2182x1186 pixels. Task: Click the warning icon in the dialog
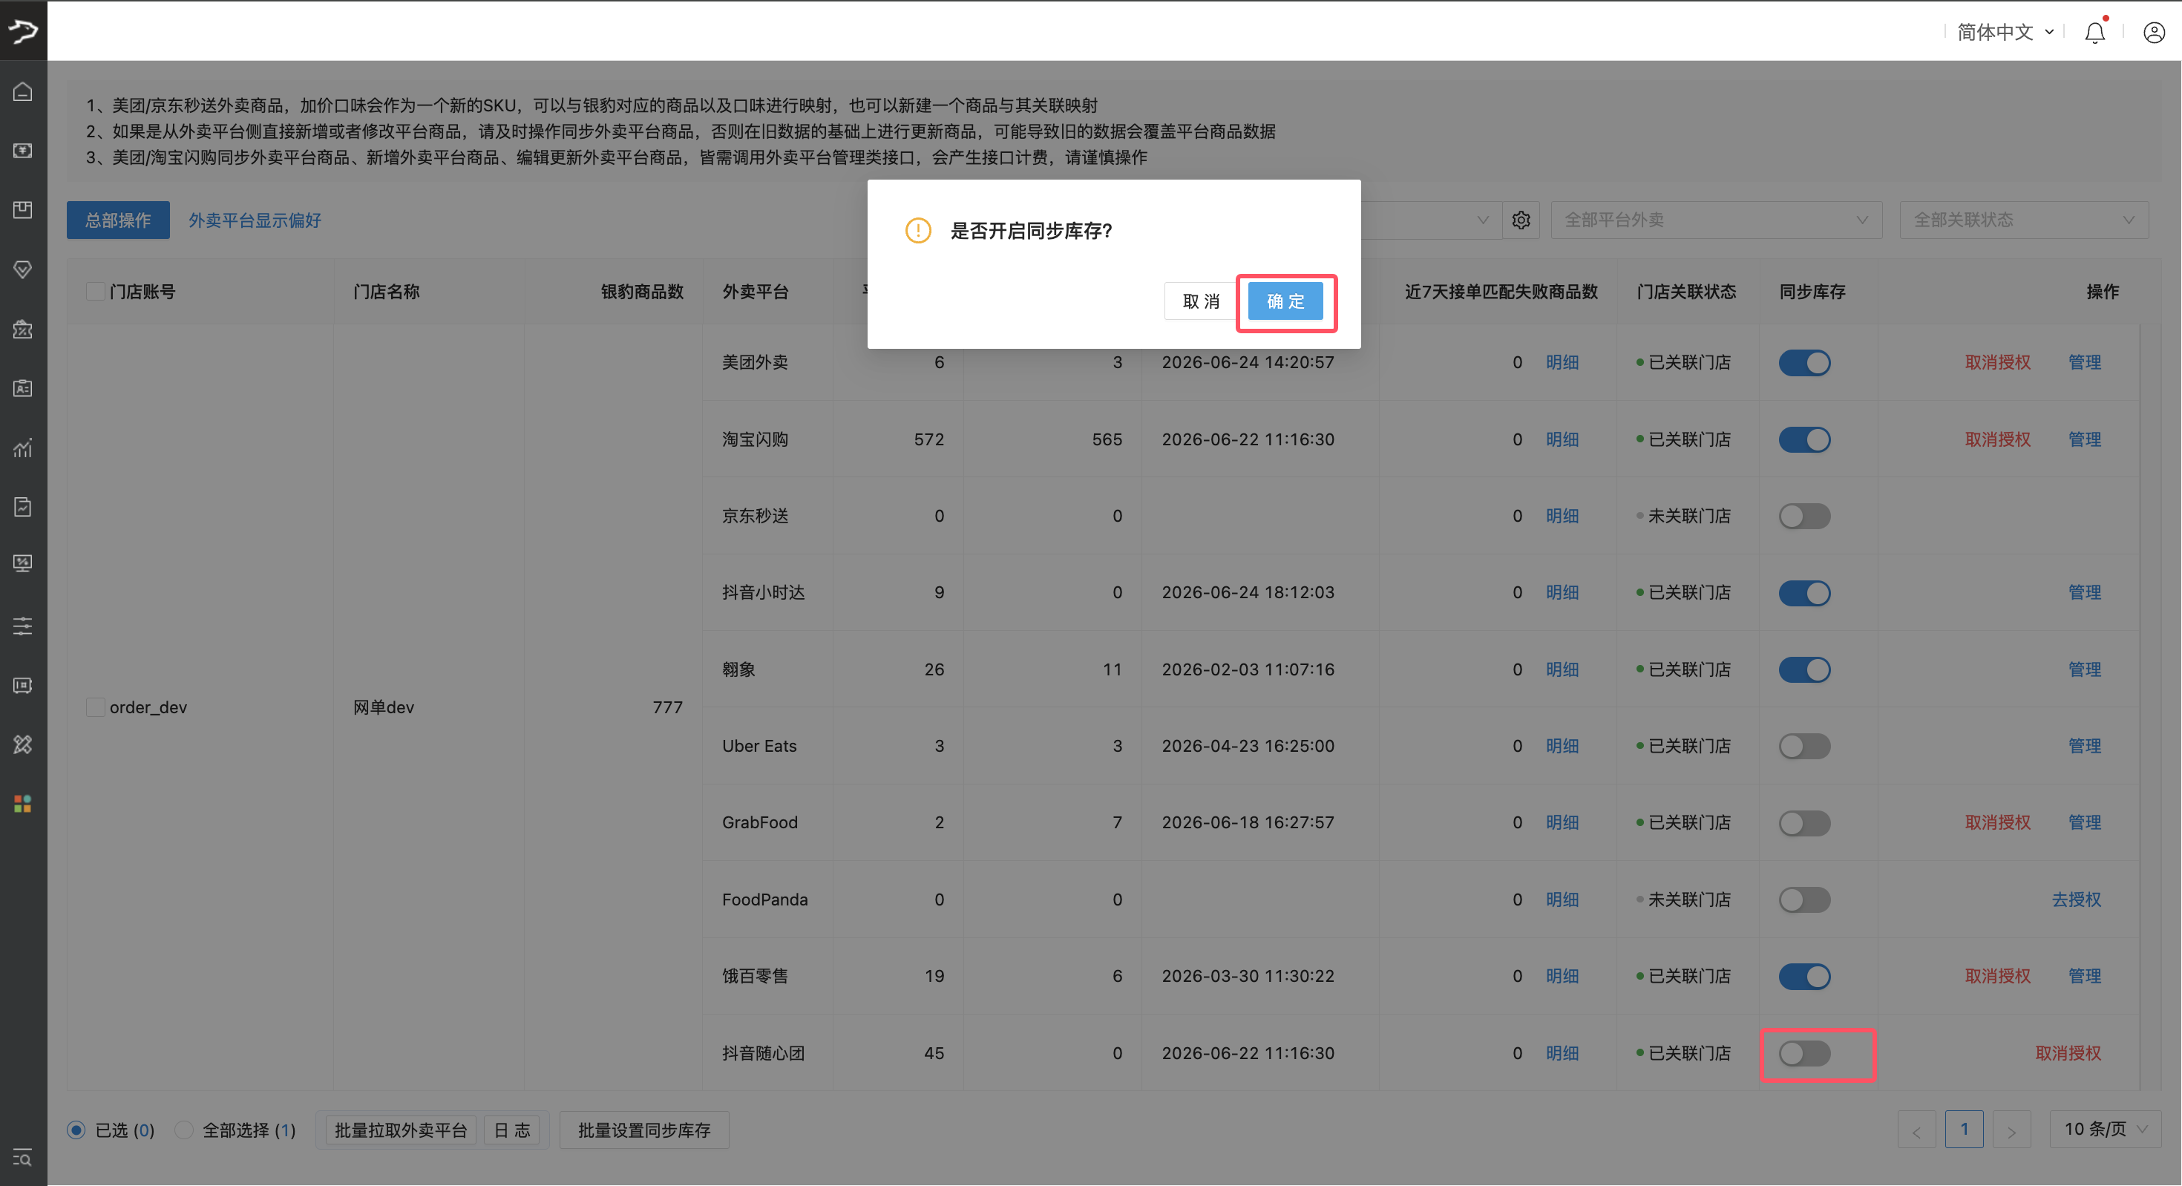pyautogui.click(x=918, y=230)
